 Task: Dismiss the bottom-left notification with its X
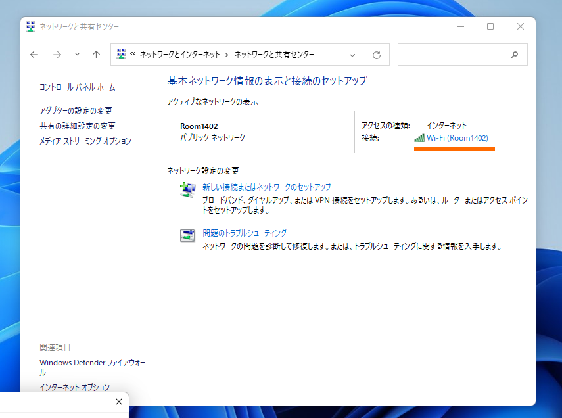point(119,402)
